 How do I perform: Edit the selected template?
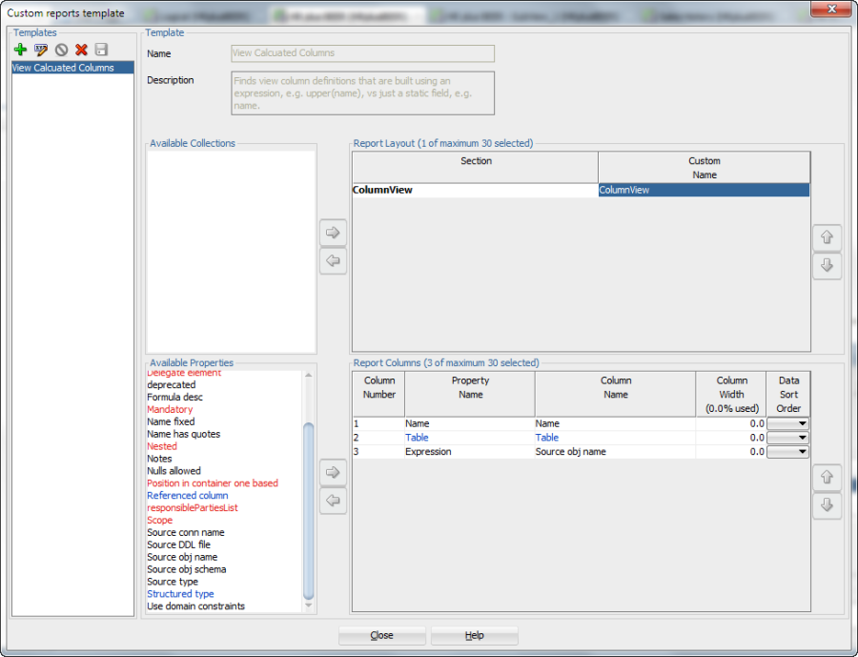[x=41, y=49]
